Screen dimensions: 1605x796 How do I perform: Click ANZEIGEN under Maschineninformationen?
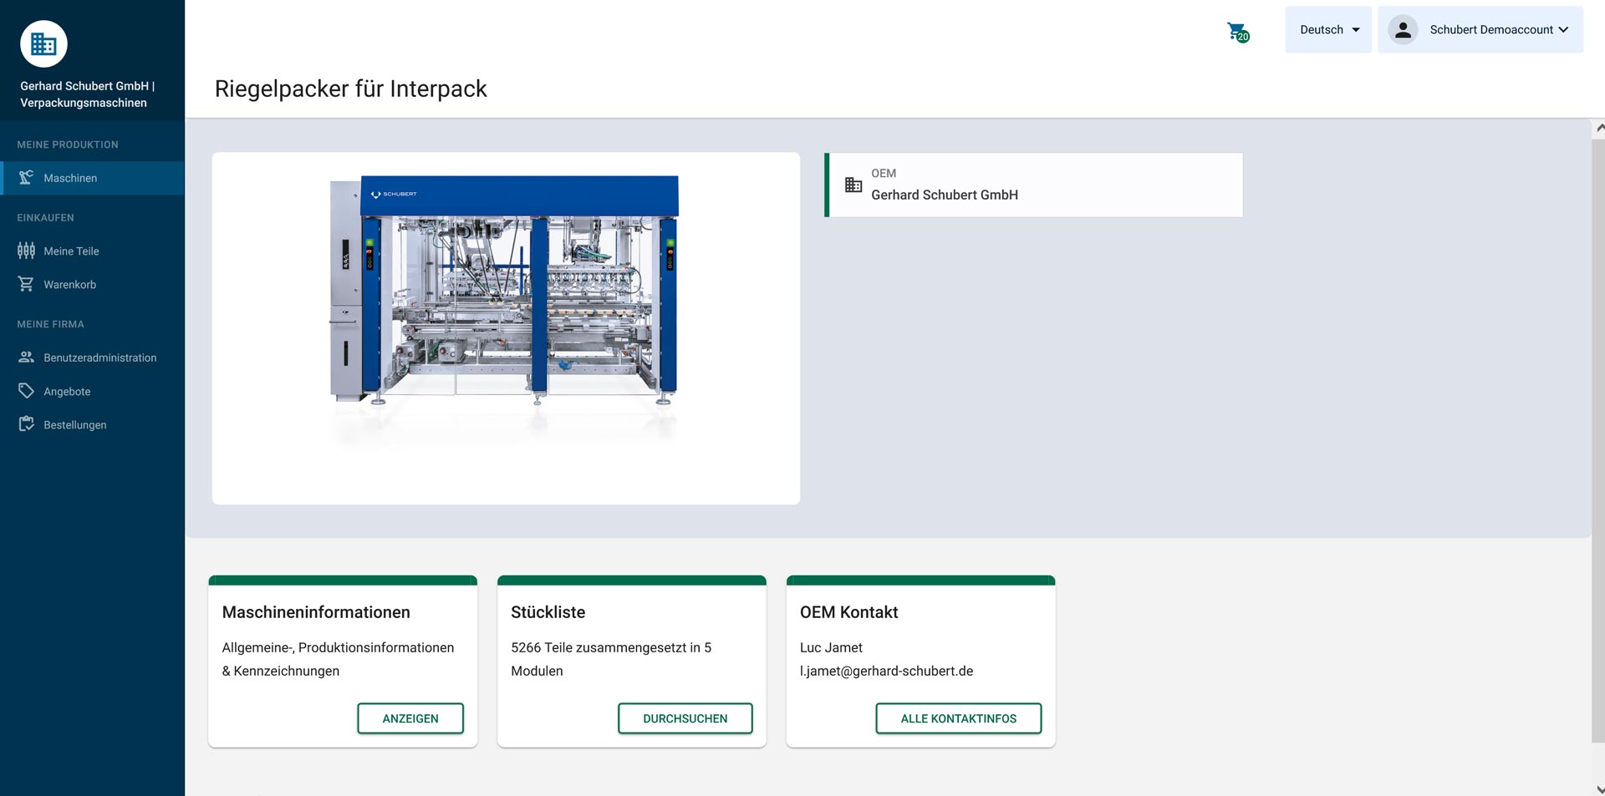410,718
